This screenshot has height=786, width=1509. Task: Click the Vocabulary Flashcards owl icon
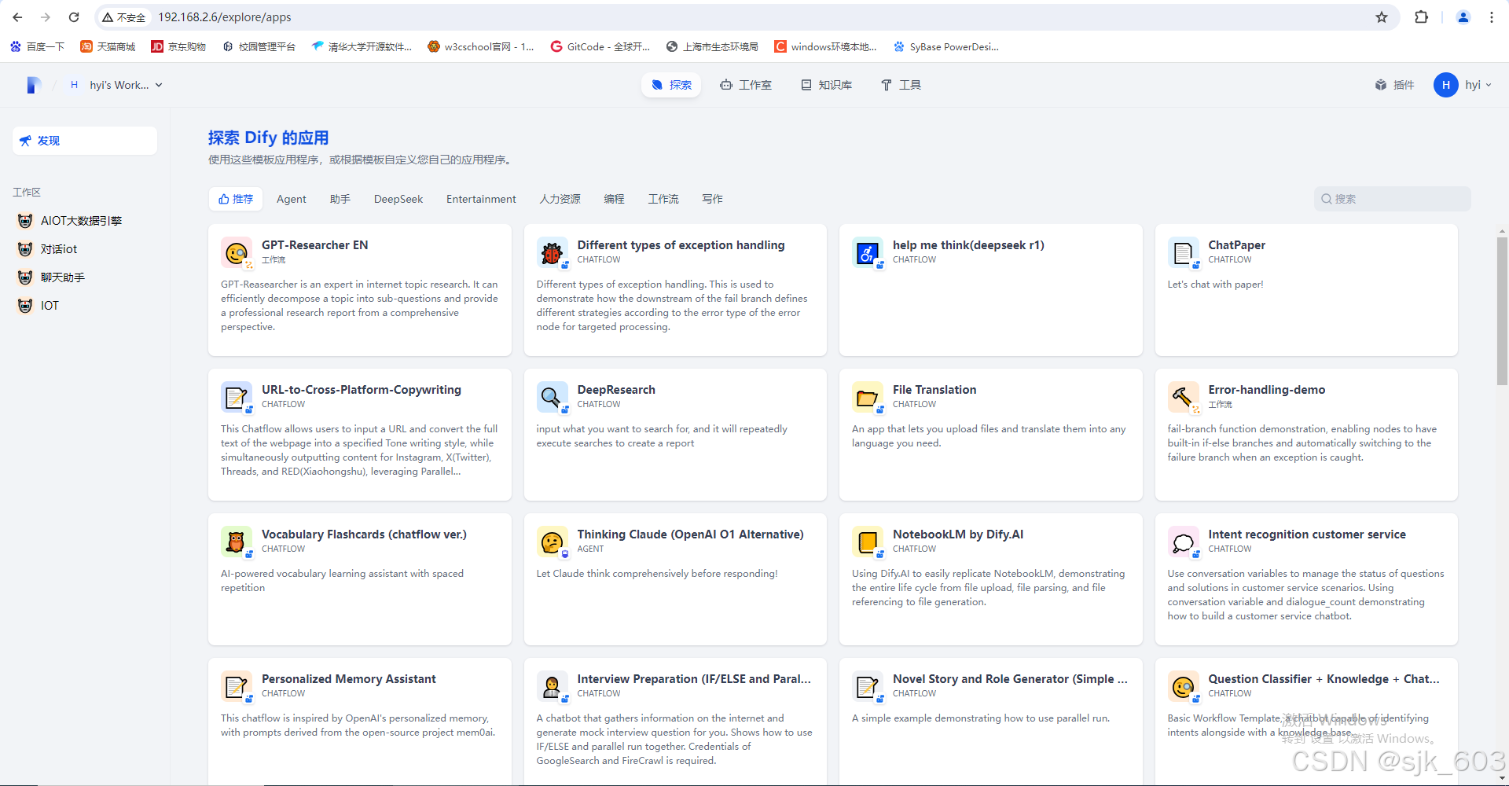pyautogui.click(x=236, y=542)
